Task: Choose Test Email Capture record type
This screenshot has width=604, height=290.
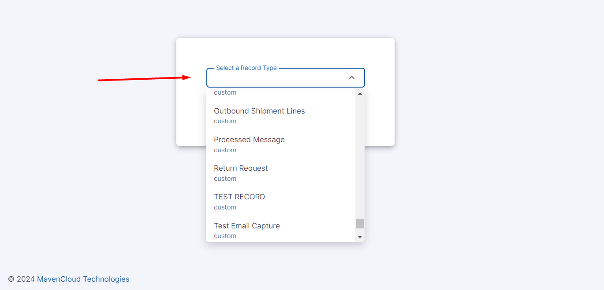Action: (x=247, y=226)
